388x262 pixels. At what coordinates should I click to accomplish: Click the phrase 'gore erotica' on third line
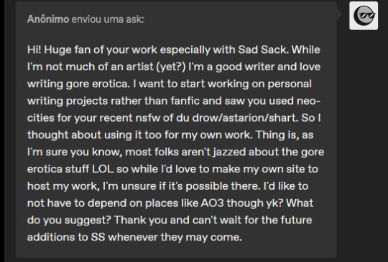[x=98, y=84]
